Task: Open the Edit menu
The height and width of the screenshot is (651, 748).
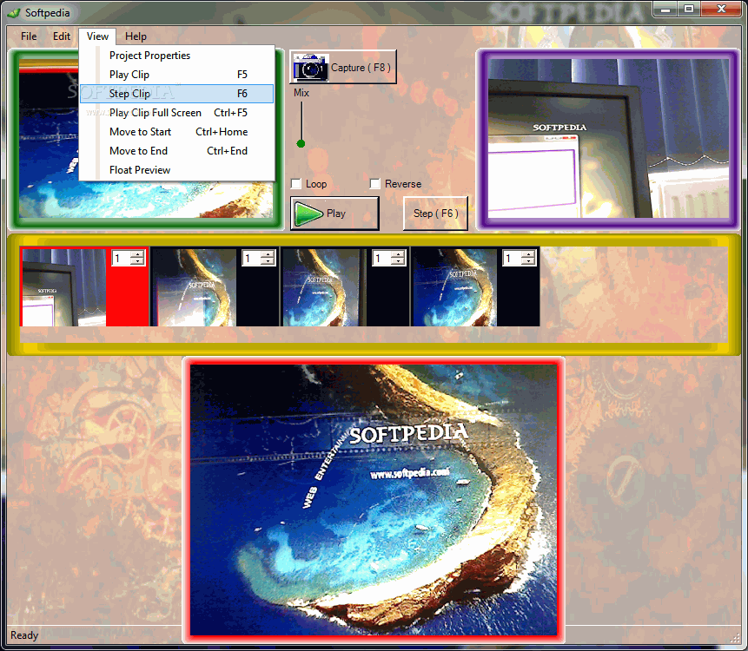Action: click(x=62, y=36)
